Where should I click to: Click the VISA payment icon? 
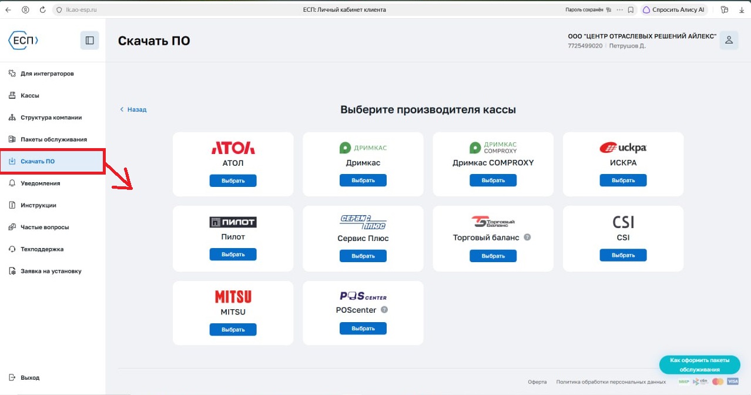[732, 381]
